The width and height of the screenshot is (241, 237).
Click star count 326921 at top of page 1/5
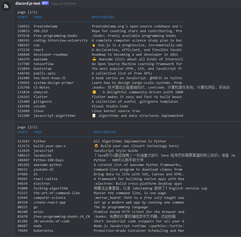(23, 26)
